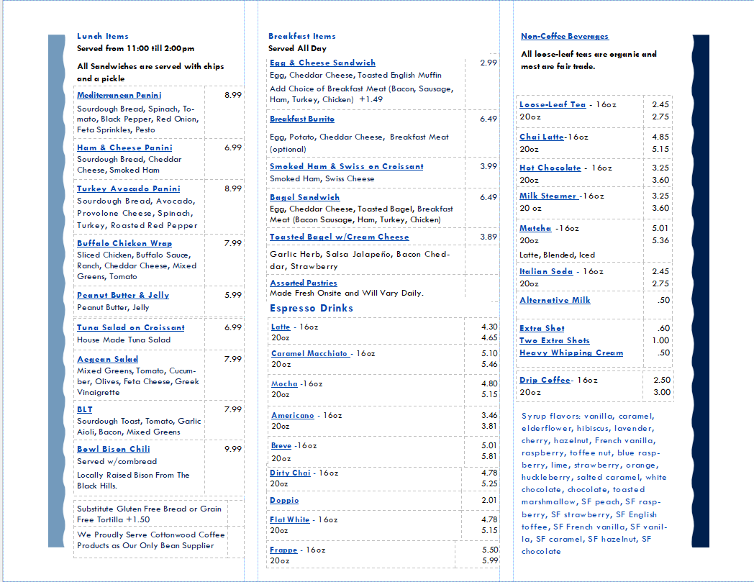
Task: Click the Buffalo Chicken Wrap heading
Action: (124, 243)
